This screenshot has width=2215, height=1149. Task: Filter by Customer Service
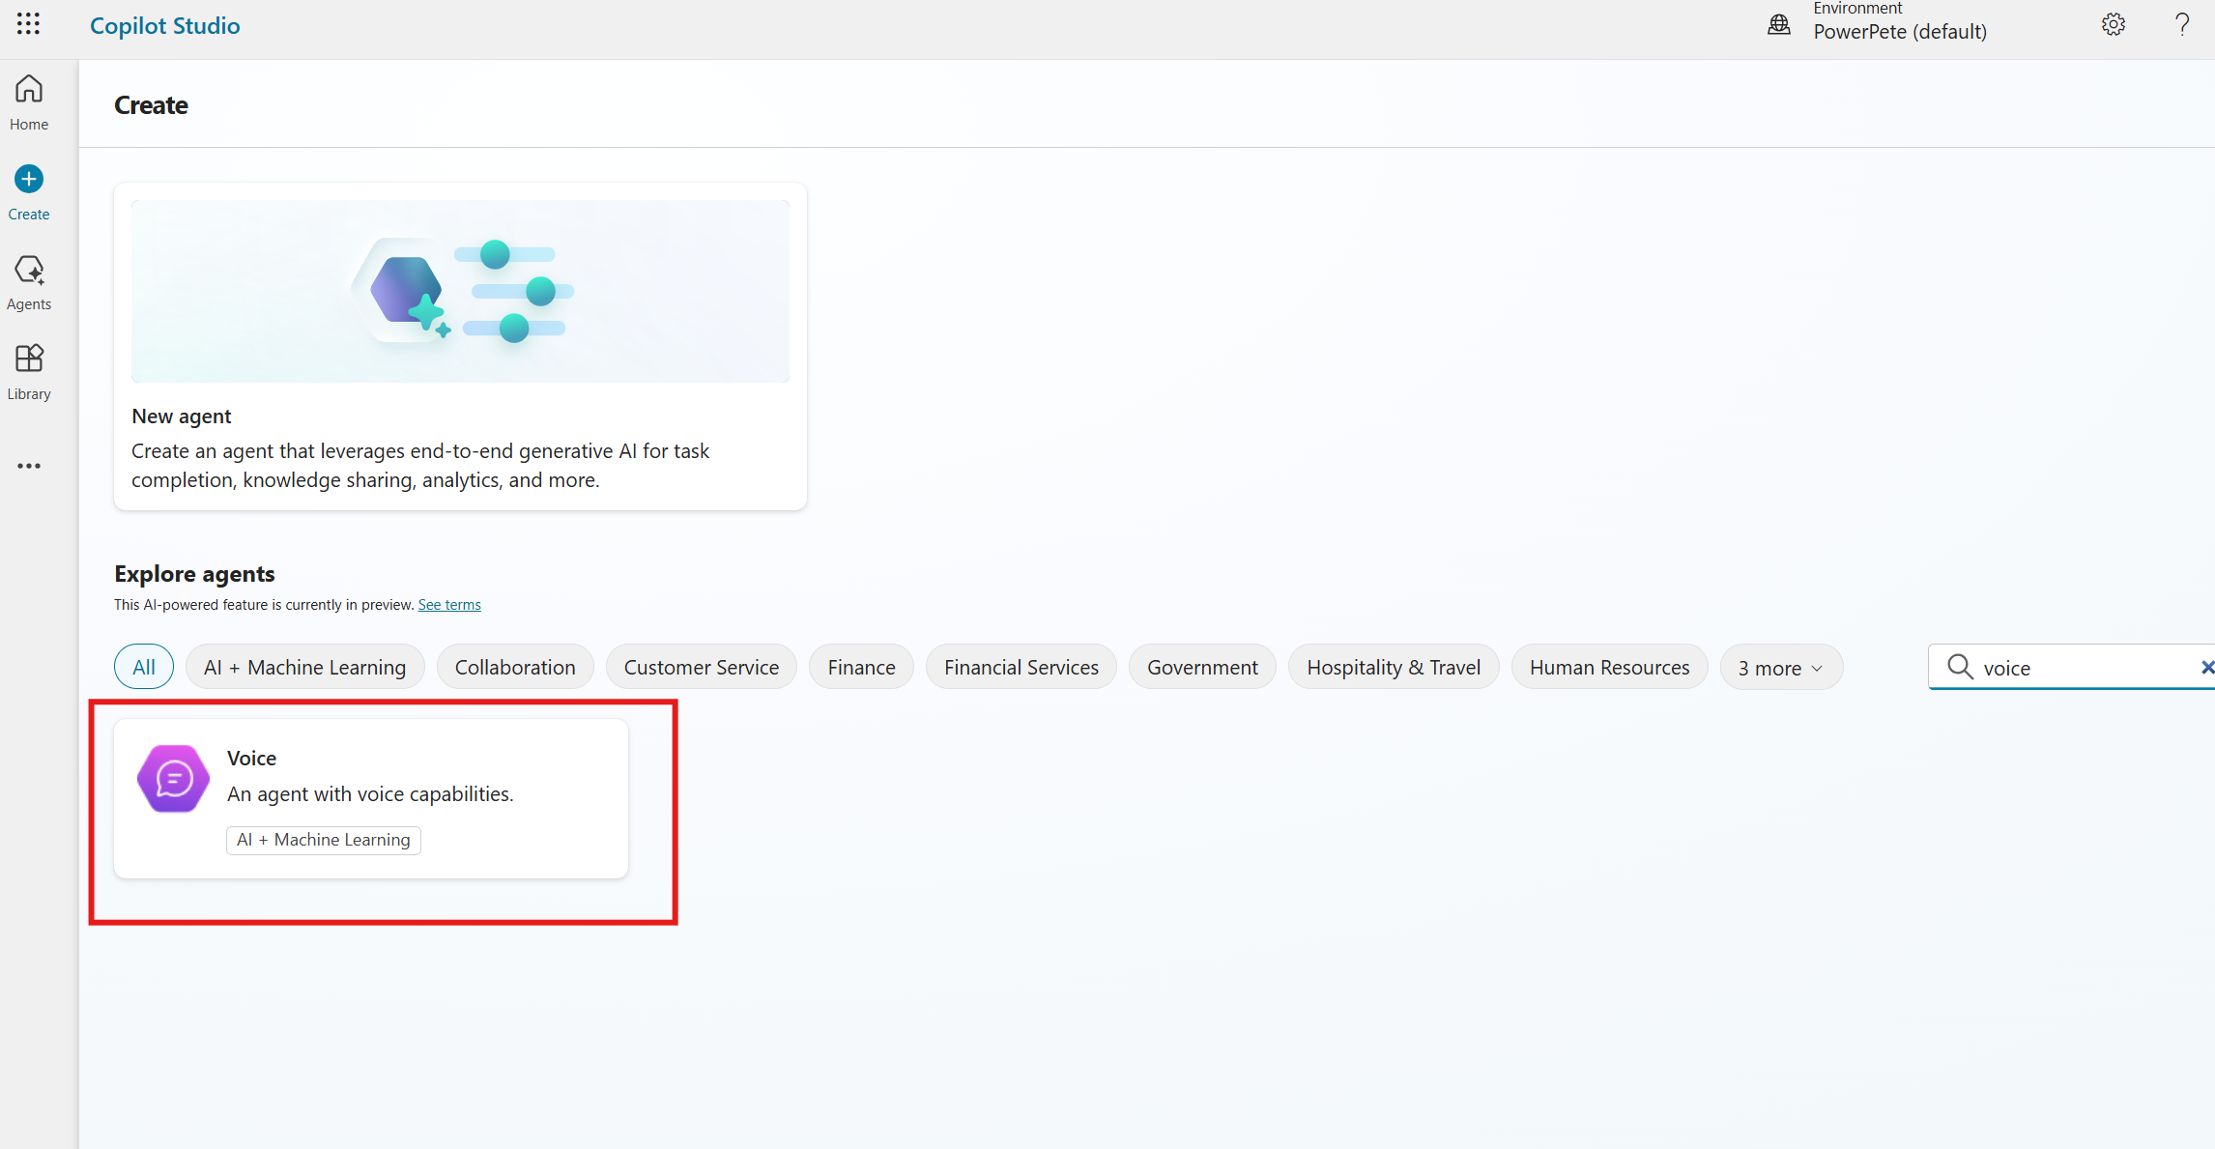click(x=702, y=667)
